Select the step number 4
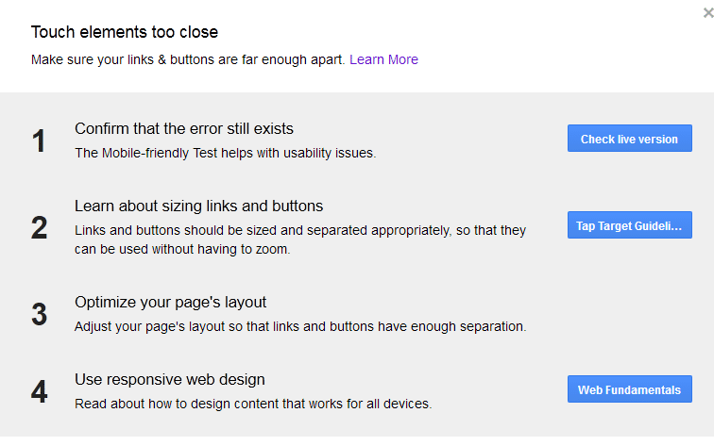Viewport: 714px width, 446px height. click(x=39, y=392)
